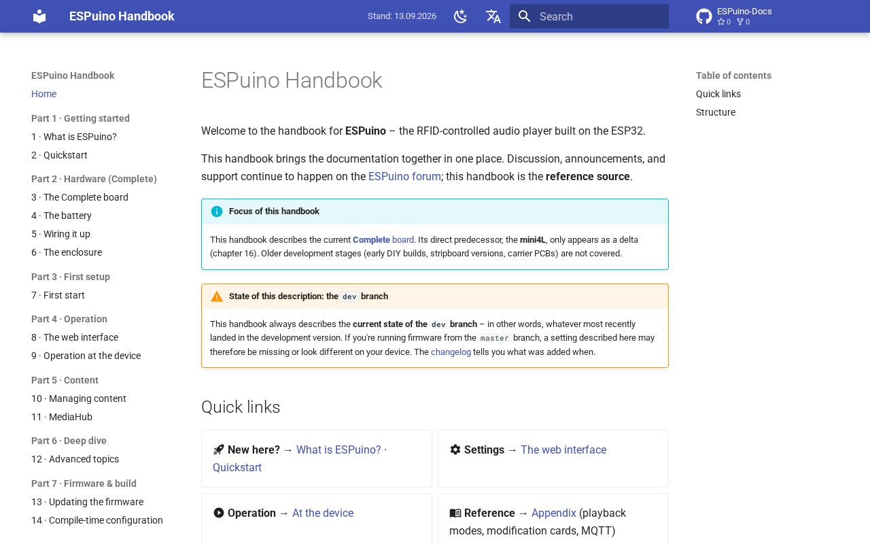Open chapter 13 Updating the firmware

pyautogui.click(x=87, y=502)
